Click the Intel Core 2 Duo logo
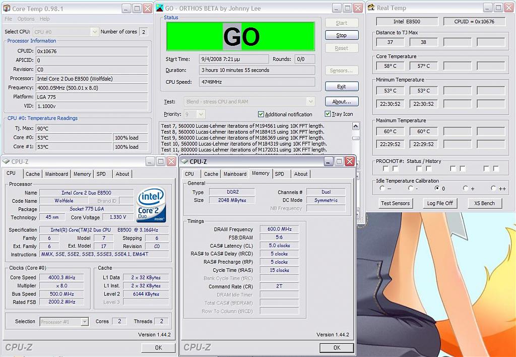The width and height of the screenshot is (516, 357). click(151, 205)
